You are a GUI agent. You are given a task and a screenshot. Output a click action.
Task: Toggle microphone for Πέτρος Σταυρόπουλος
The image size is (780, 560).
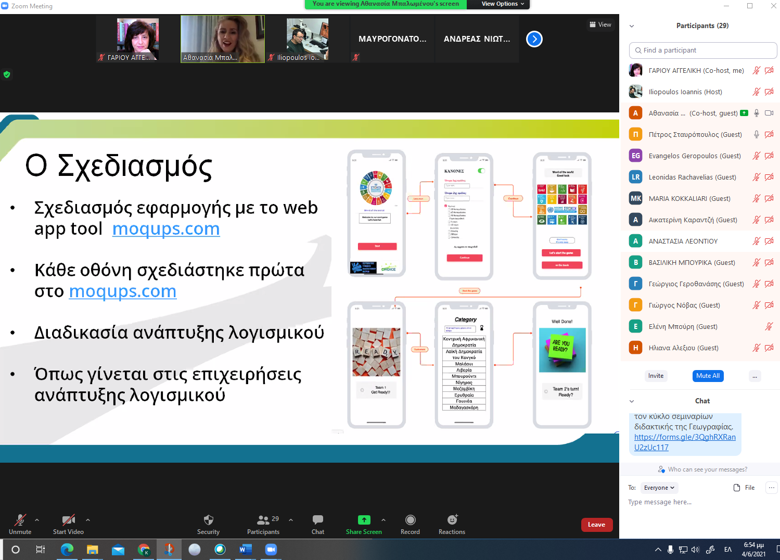756,134
